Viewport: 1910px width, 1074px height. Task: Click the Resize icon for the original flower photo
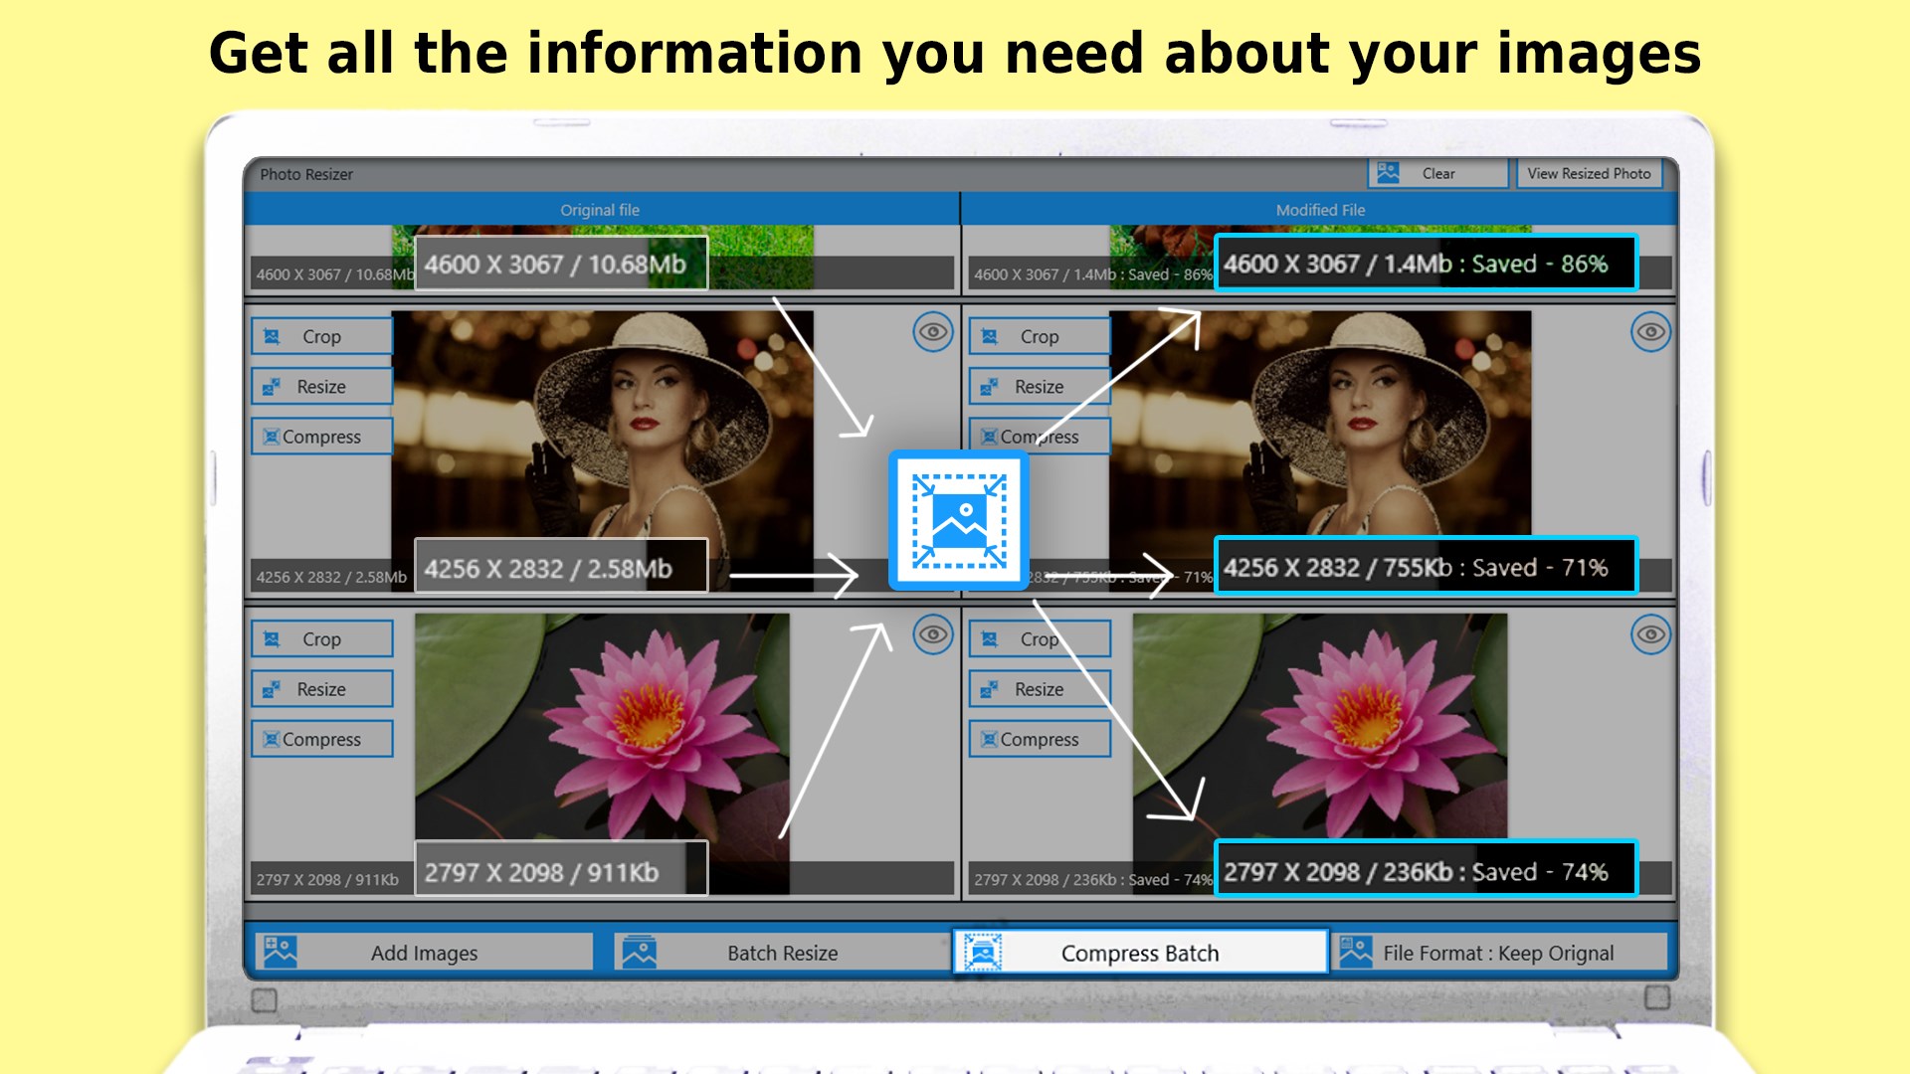[272, 689]
